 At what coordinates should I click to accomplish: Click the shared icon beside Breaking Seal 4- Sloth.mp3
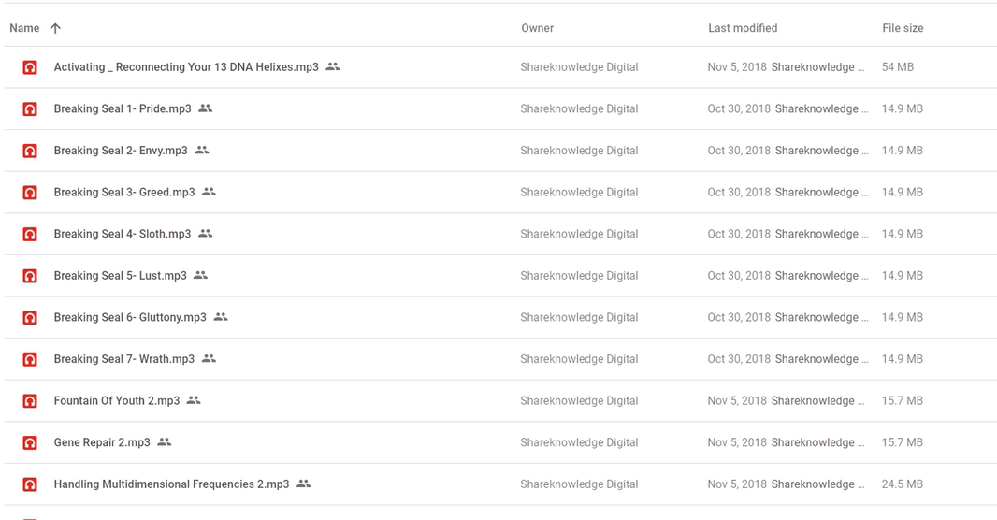tap(206, 234)
